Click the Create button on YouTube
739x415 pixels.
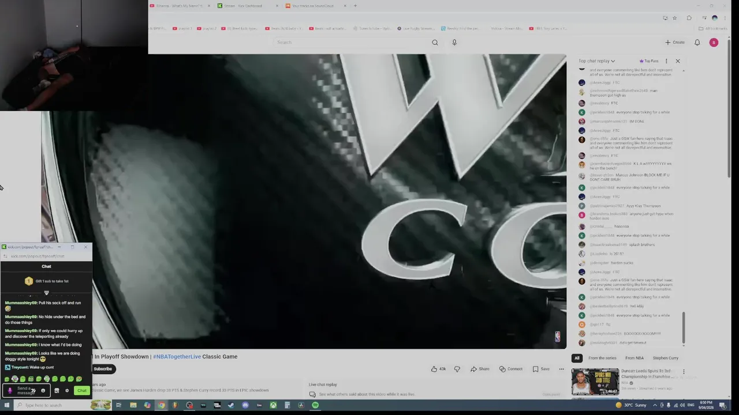click(674, 42)
